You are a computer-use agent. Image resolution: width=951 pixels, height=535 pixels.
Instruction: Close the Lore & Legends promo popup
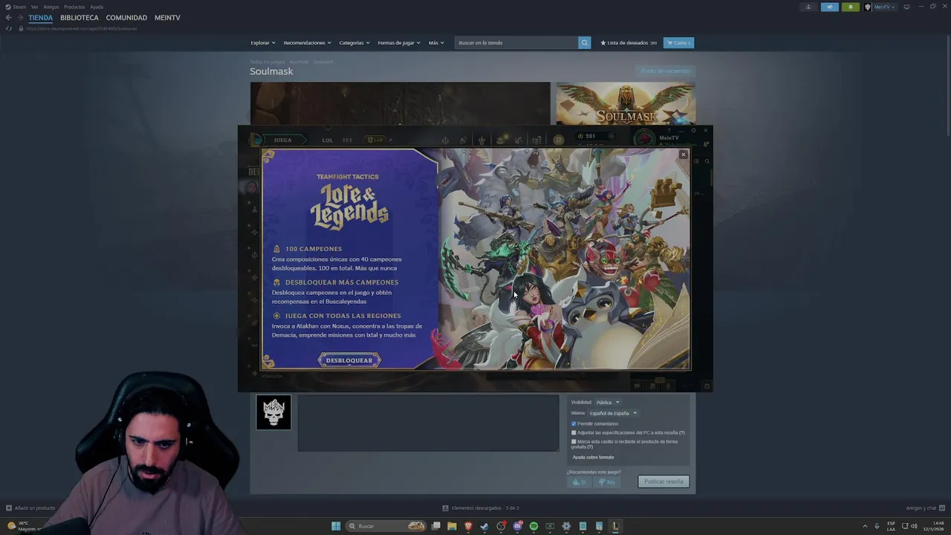[684, 155]
